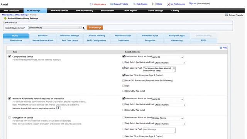The image size is (247, 139).
Task: Open the MDM Dashboard menu
Action: (x=11, y=10)
